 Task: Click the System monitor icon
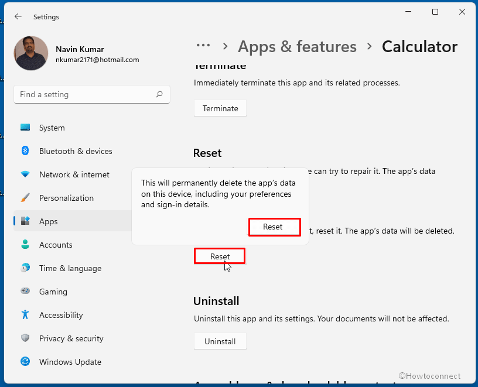25,128
